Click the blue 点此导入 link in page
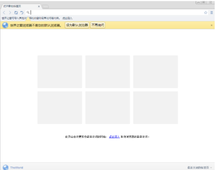Viewport: 216px width, 170px height. tap(114, 137)
